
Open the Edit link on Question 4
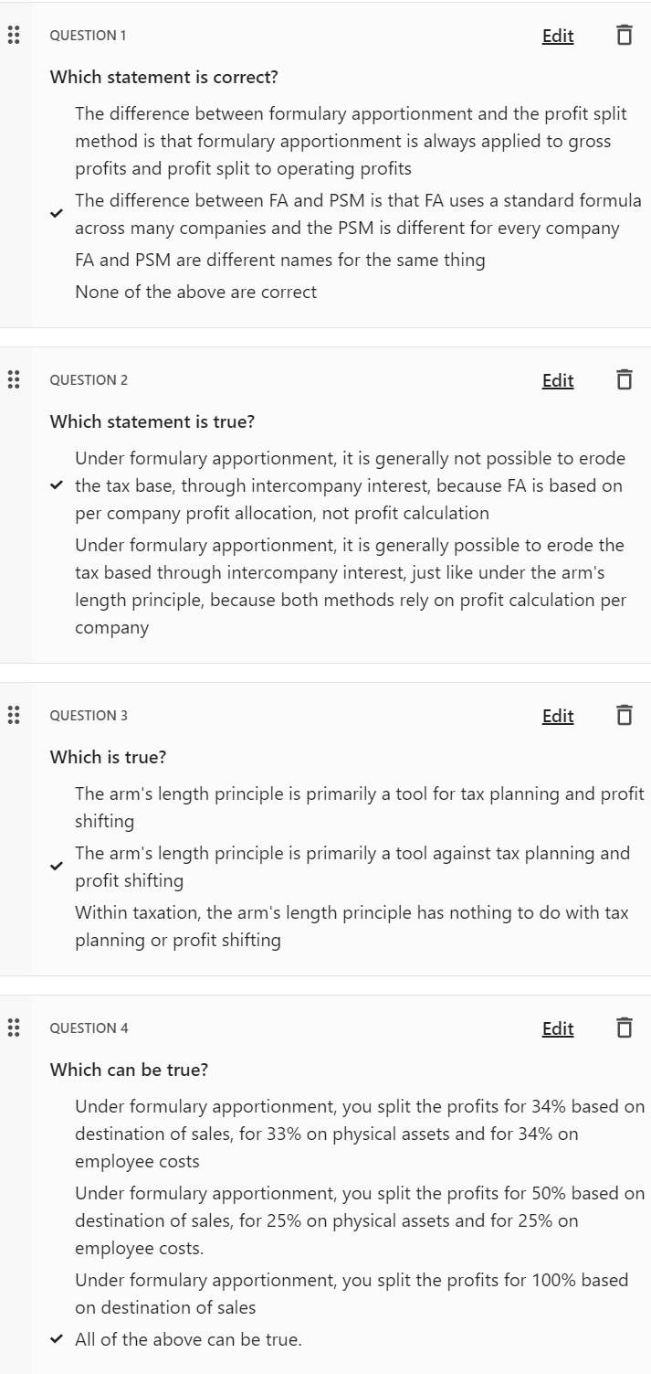pos(558,1028)
